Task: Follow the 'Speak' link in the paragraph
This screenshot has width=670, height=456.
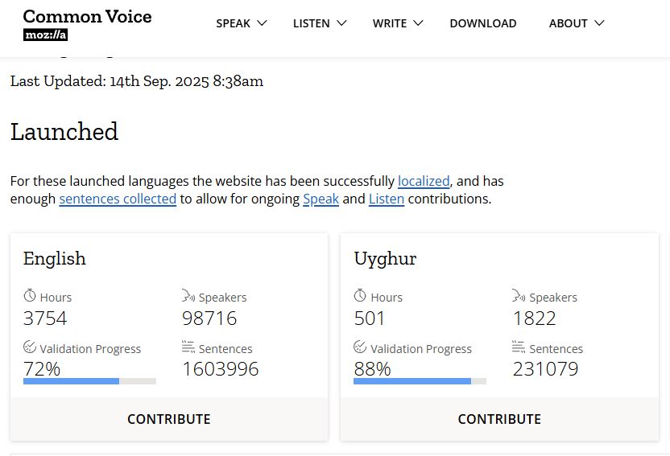Action: [x=321, y=199]
